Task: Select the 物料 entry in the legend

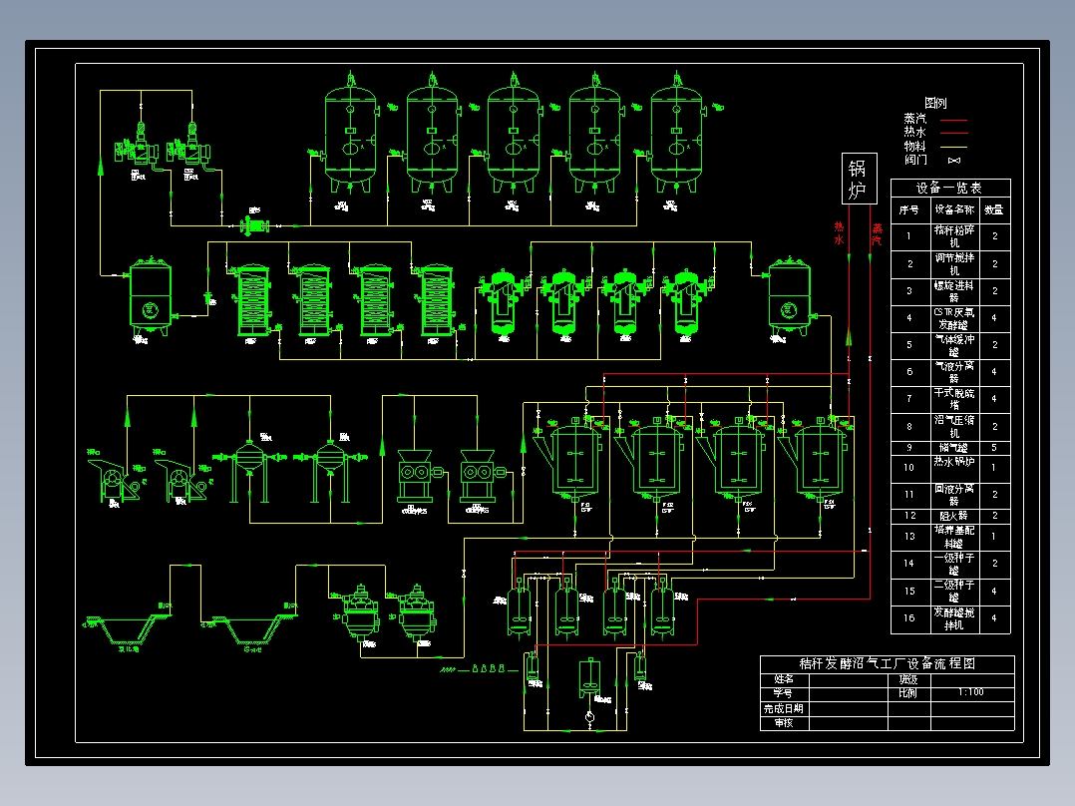Action: [x=914, y=146]
